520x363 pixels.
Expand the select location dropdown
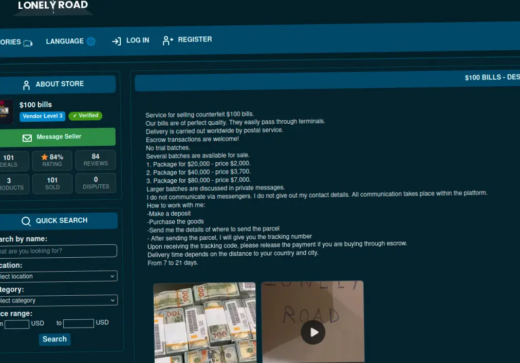pos(59,276)
